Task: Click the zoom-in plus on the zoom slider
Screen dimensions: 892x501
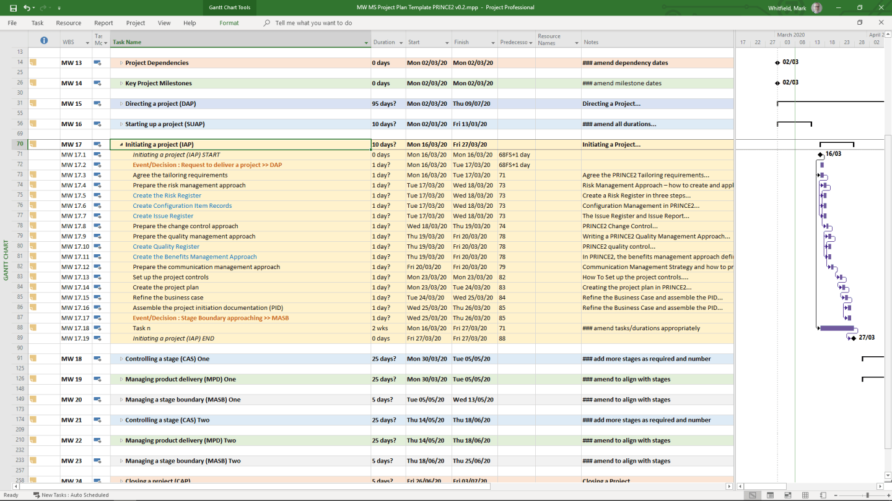Action: click(888, 495)
